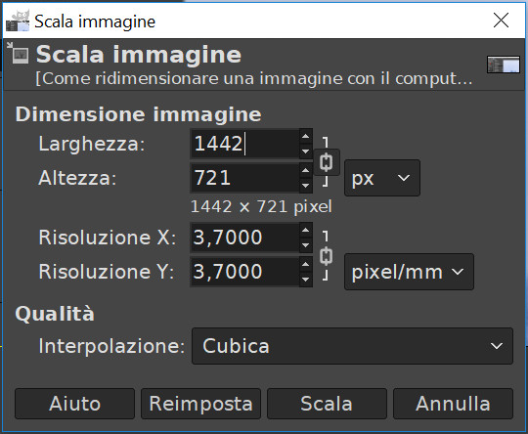Click into the Altezza value field
The width and height of the screenshot is (528, 434).
pyautogui.click(x=244, y=178)
